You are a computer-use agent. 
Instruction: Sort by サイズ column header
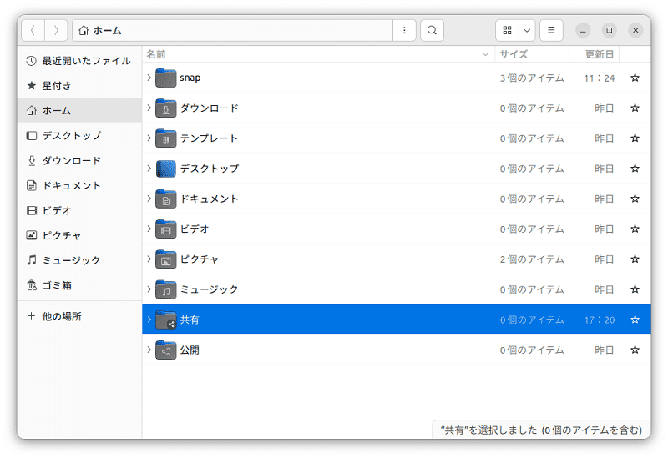532,54
